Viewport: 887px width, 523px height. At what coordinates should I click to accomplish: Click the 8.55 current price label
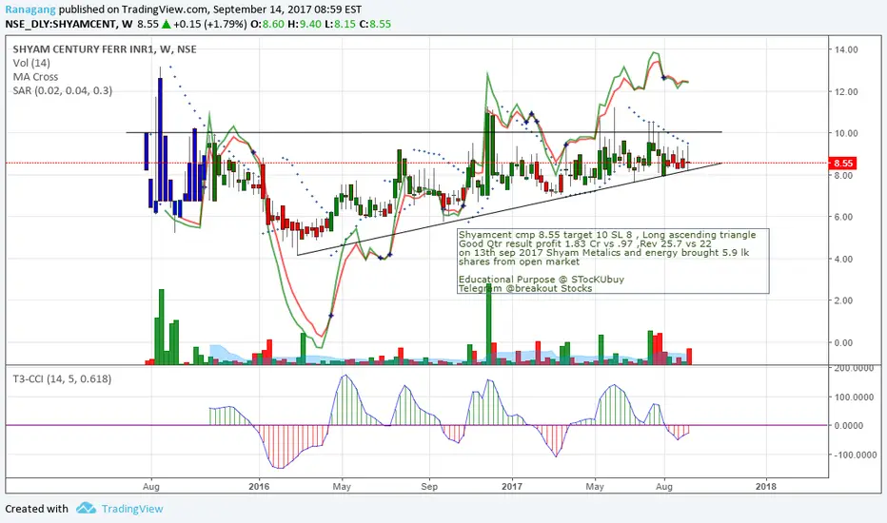[x=843, y=164]
